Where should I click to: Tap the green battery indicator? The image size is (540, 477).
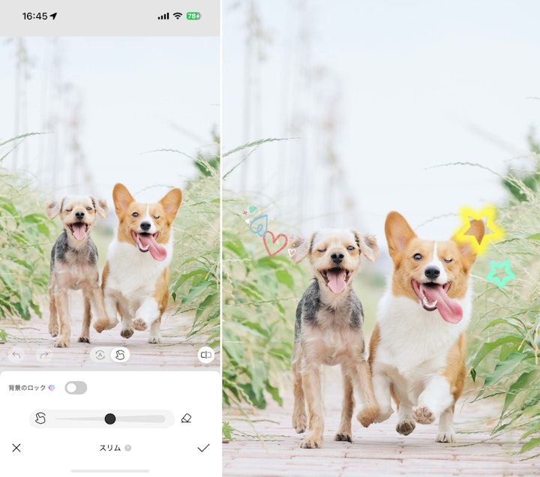pos(193,16)
